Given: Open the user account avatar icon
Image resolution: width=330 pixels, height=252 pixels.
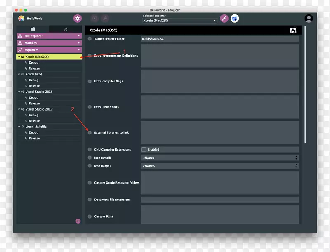Looking at the screenshot, I should (x=309, y=19).
